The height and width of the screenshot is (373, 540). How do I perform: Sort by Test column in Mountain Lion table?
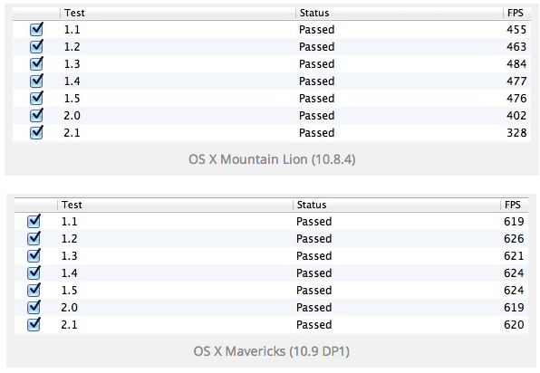178,13
